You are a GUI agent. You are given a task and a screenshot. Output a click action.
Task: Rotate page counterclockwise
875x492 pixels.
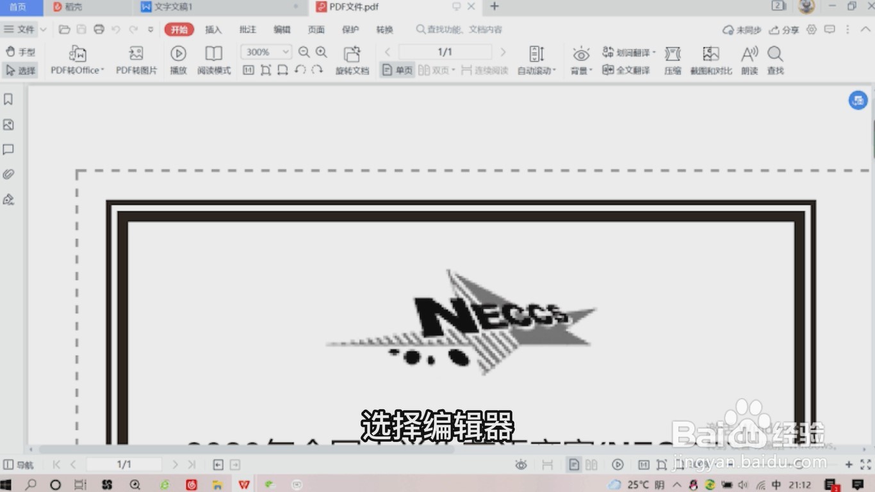[300, 70]
